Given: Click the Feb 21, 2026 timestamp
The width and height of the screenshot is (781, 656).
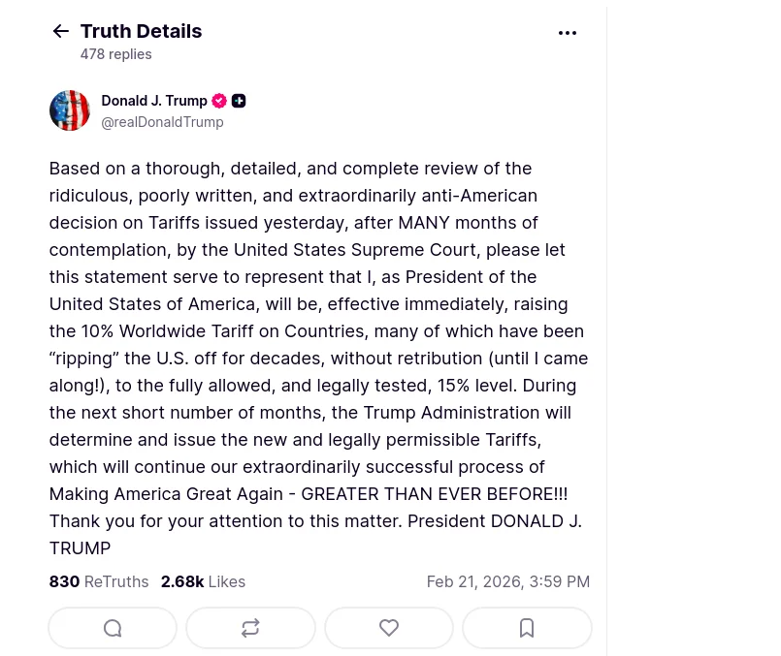Looking at the screenshot, I should pyautogui.click(x=507, y=582).
